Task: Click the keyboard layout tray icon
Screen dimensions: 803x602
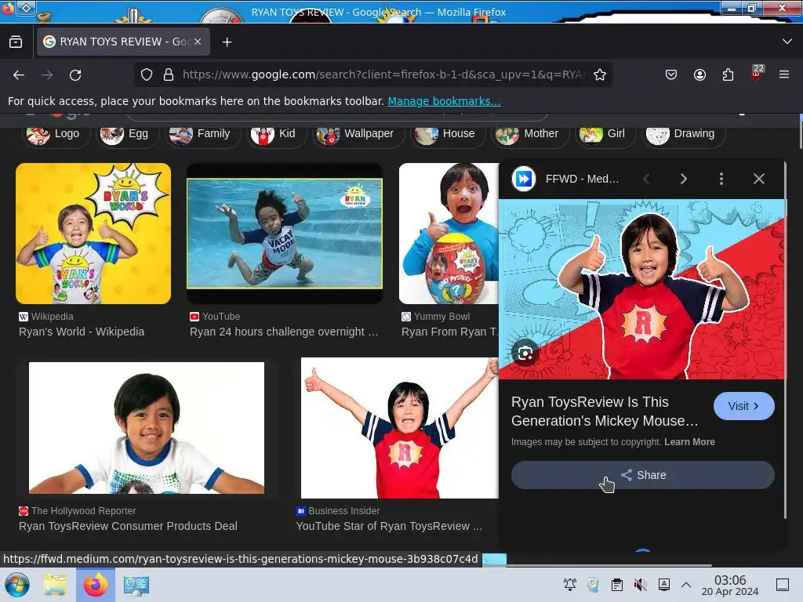Action: pyautogui.click(x=663, y=584)
